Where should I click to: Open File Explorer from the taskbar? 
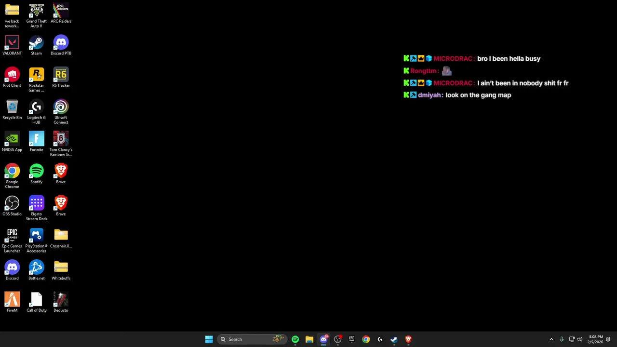[309, 339]
